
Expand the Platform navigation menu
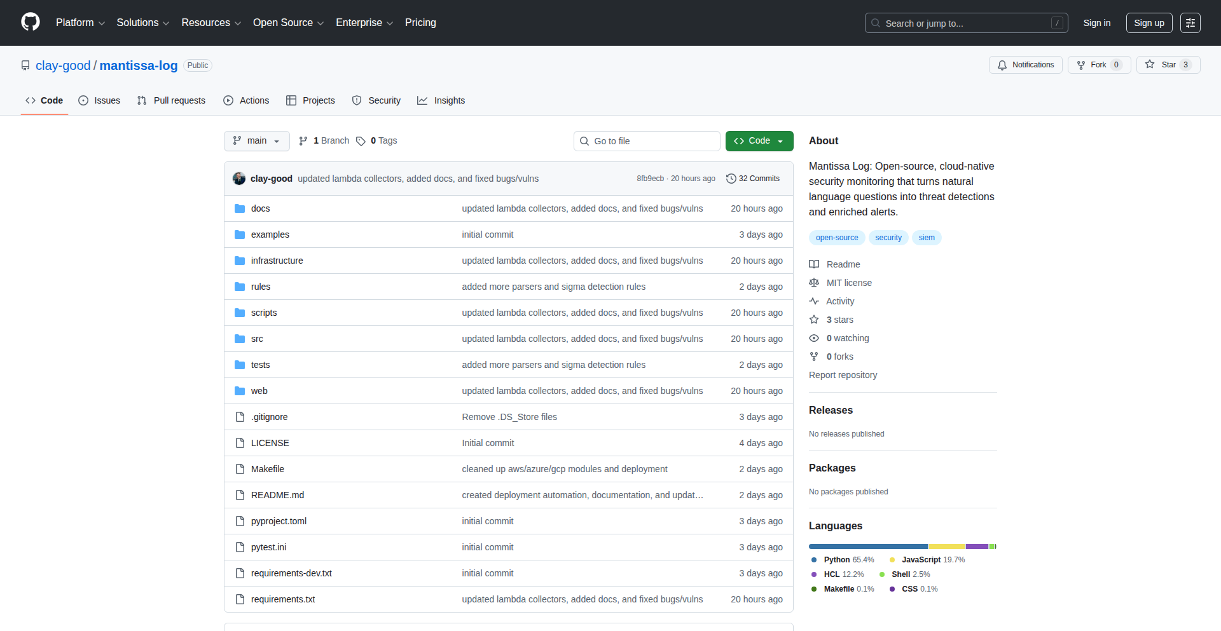(x=80, y=23)
